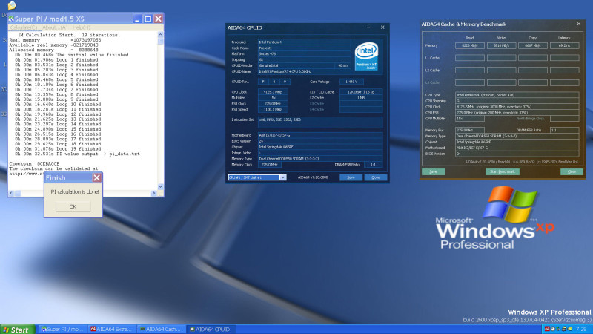Click OK in the Finish dialog
Image resolution: width=593 pixels, height=334 pixels.
click(x=73, y=206)
